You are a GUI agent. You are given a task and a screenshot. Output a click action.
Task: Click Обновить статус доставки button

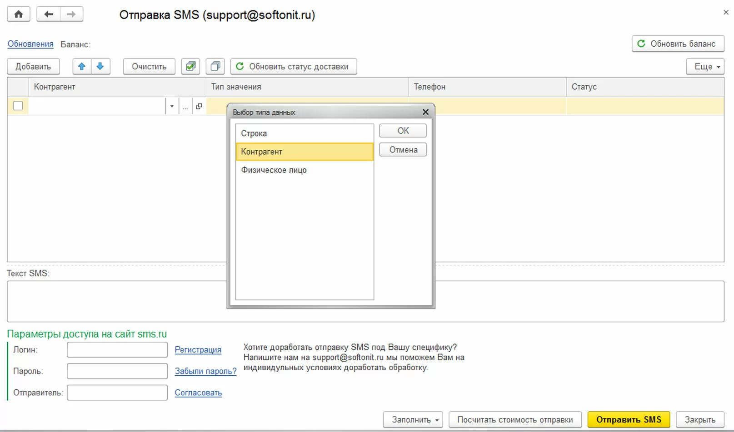(x=293, y=66)
